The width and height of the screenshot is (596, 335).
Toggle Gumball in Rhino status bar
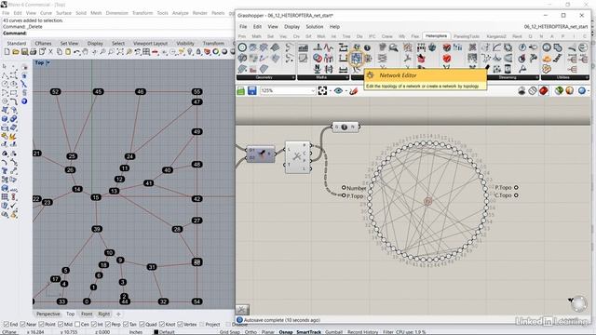coord(333,332)
